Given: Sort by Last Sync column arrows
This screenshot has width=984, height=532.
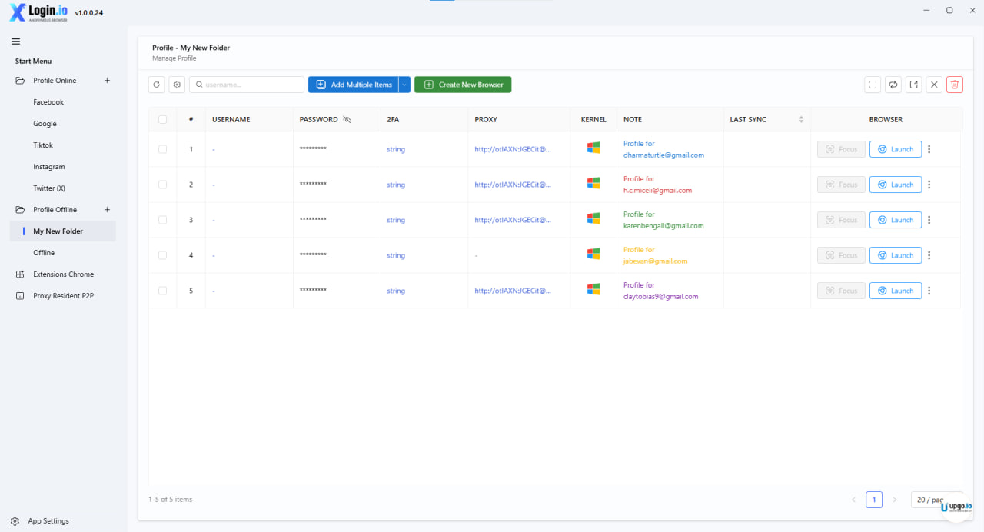Looking at the screenshot, I should [x=801, y=119].
